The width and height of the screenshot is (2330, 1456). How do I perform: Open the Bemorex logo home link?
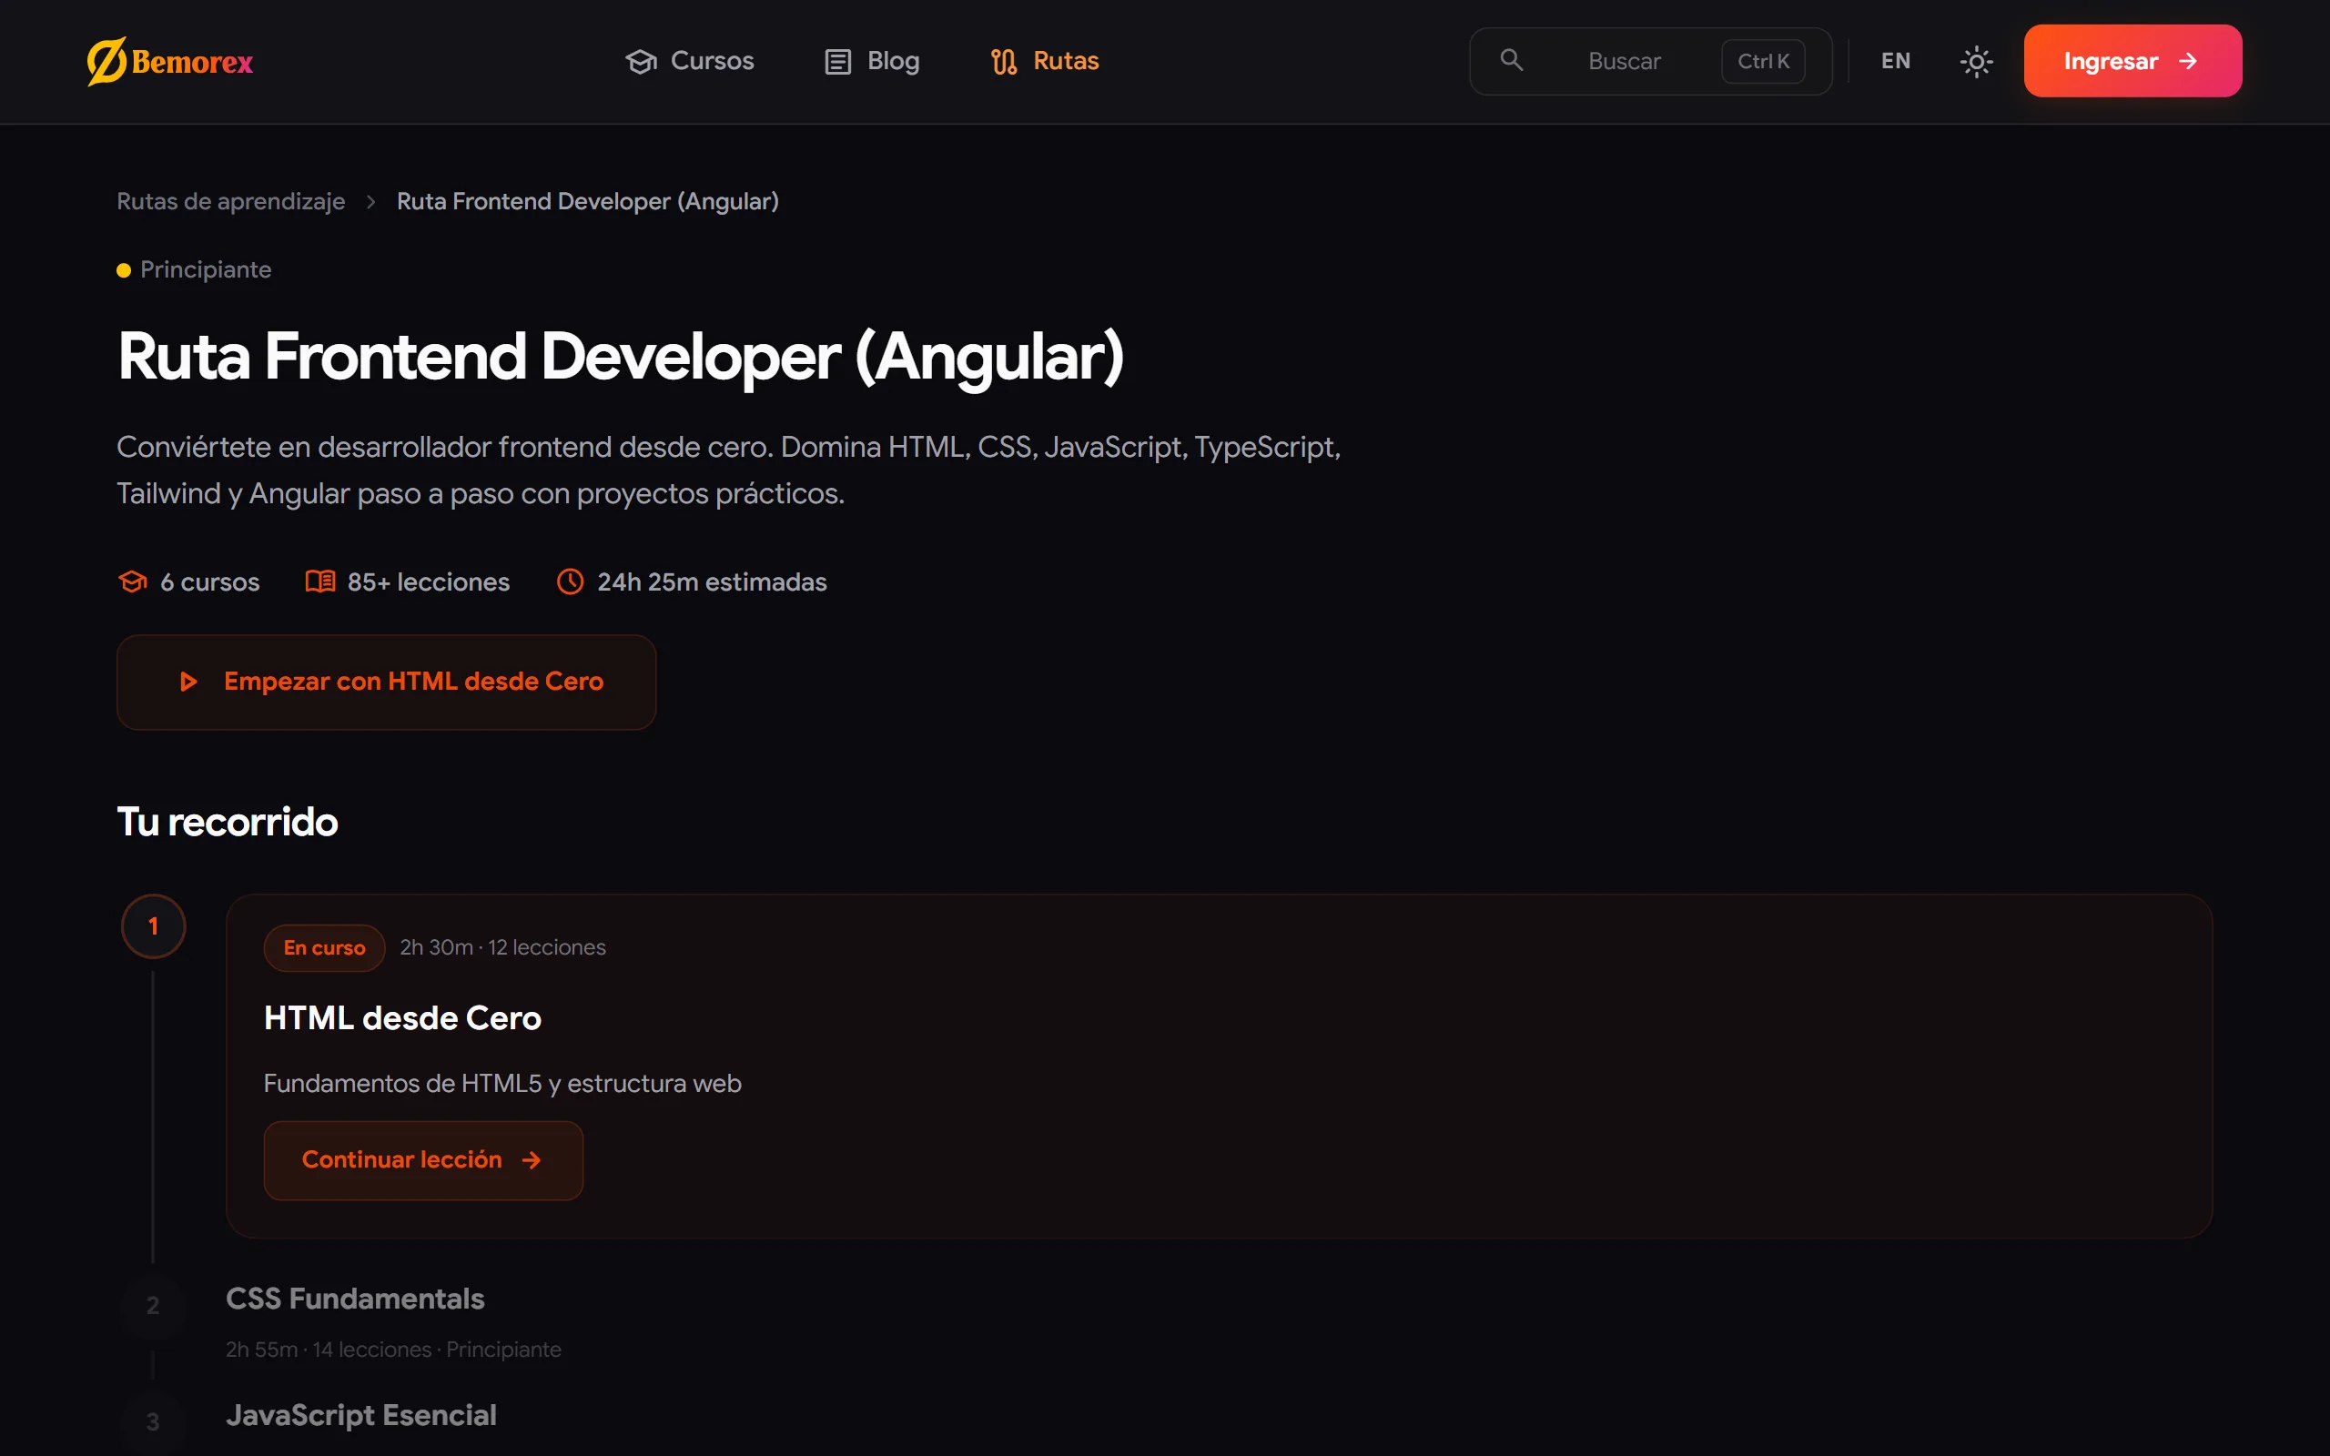click(170, 62)
